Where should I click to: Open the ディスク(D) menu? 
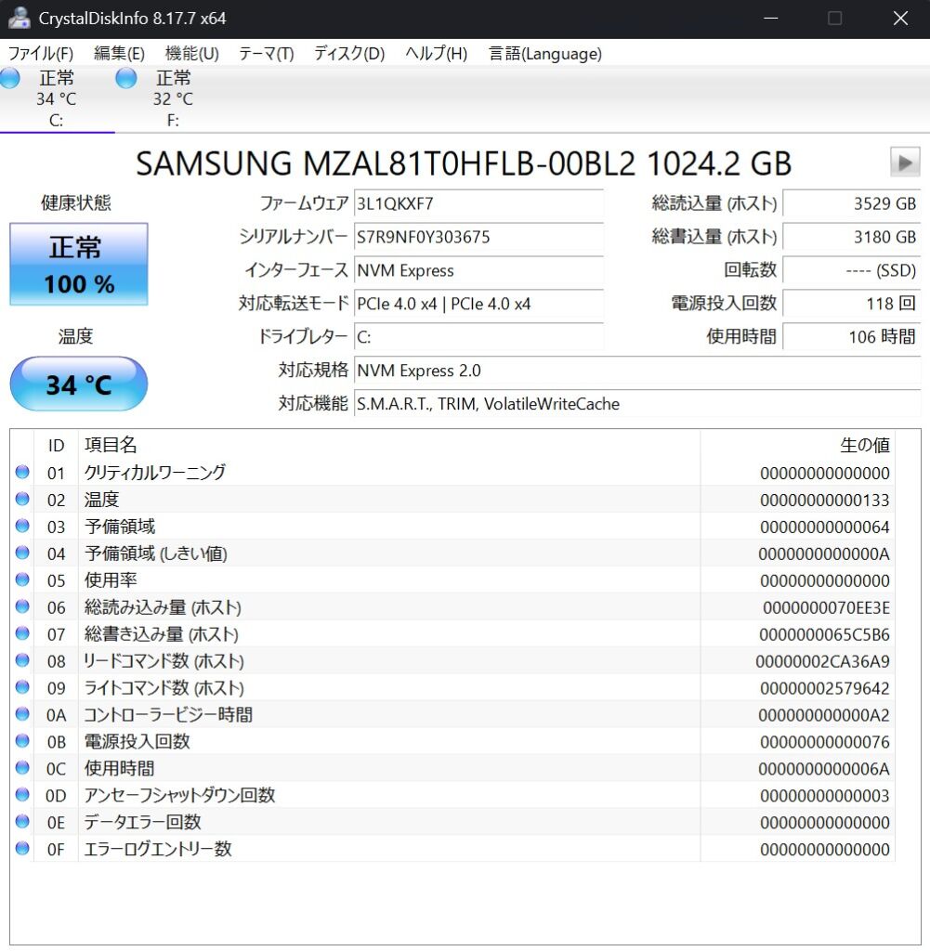click(348, 53)
